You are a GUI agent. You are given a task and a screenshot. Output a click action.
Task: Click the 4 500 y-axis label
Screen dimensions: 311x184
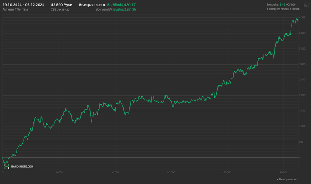(302, 17)
